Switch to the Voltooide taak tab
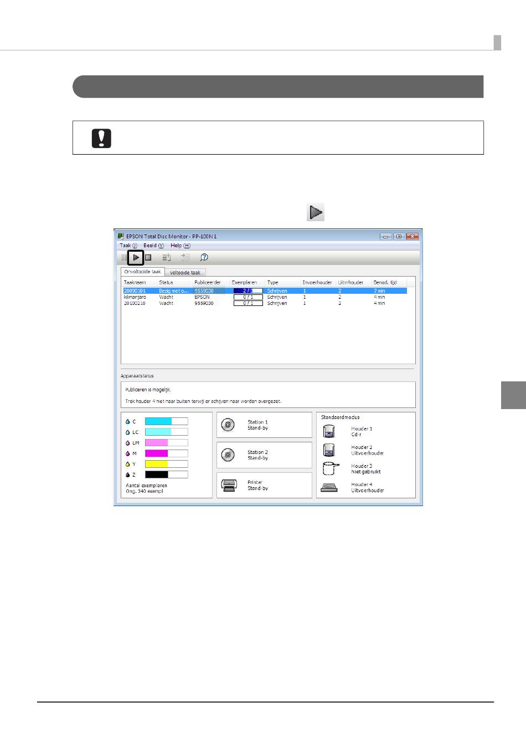The width and height of the screenshot is (526, 745). [x=185, y=273]
